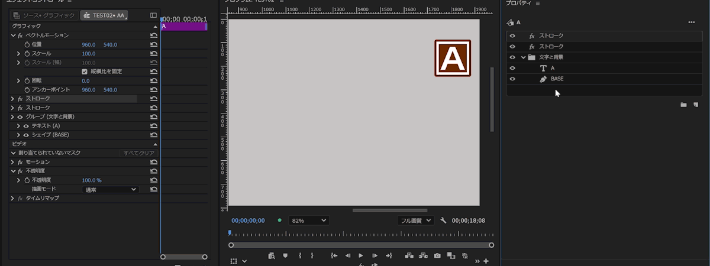Open the Button Editor plus icon
Screen dimensions: 710x266
click(x=486, y=261)
